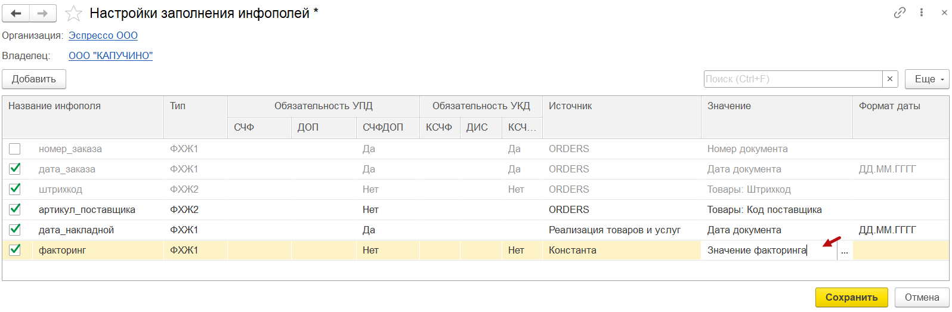The height and width of the screenshot is (312, 952).
Task: Check the номер_заказа checkbox
Action: pos(15,149)
